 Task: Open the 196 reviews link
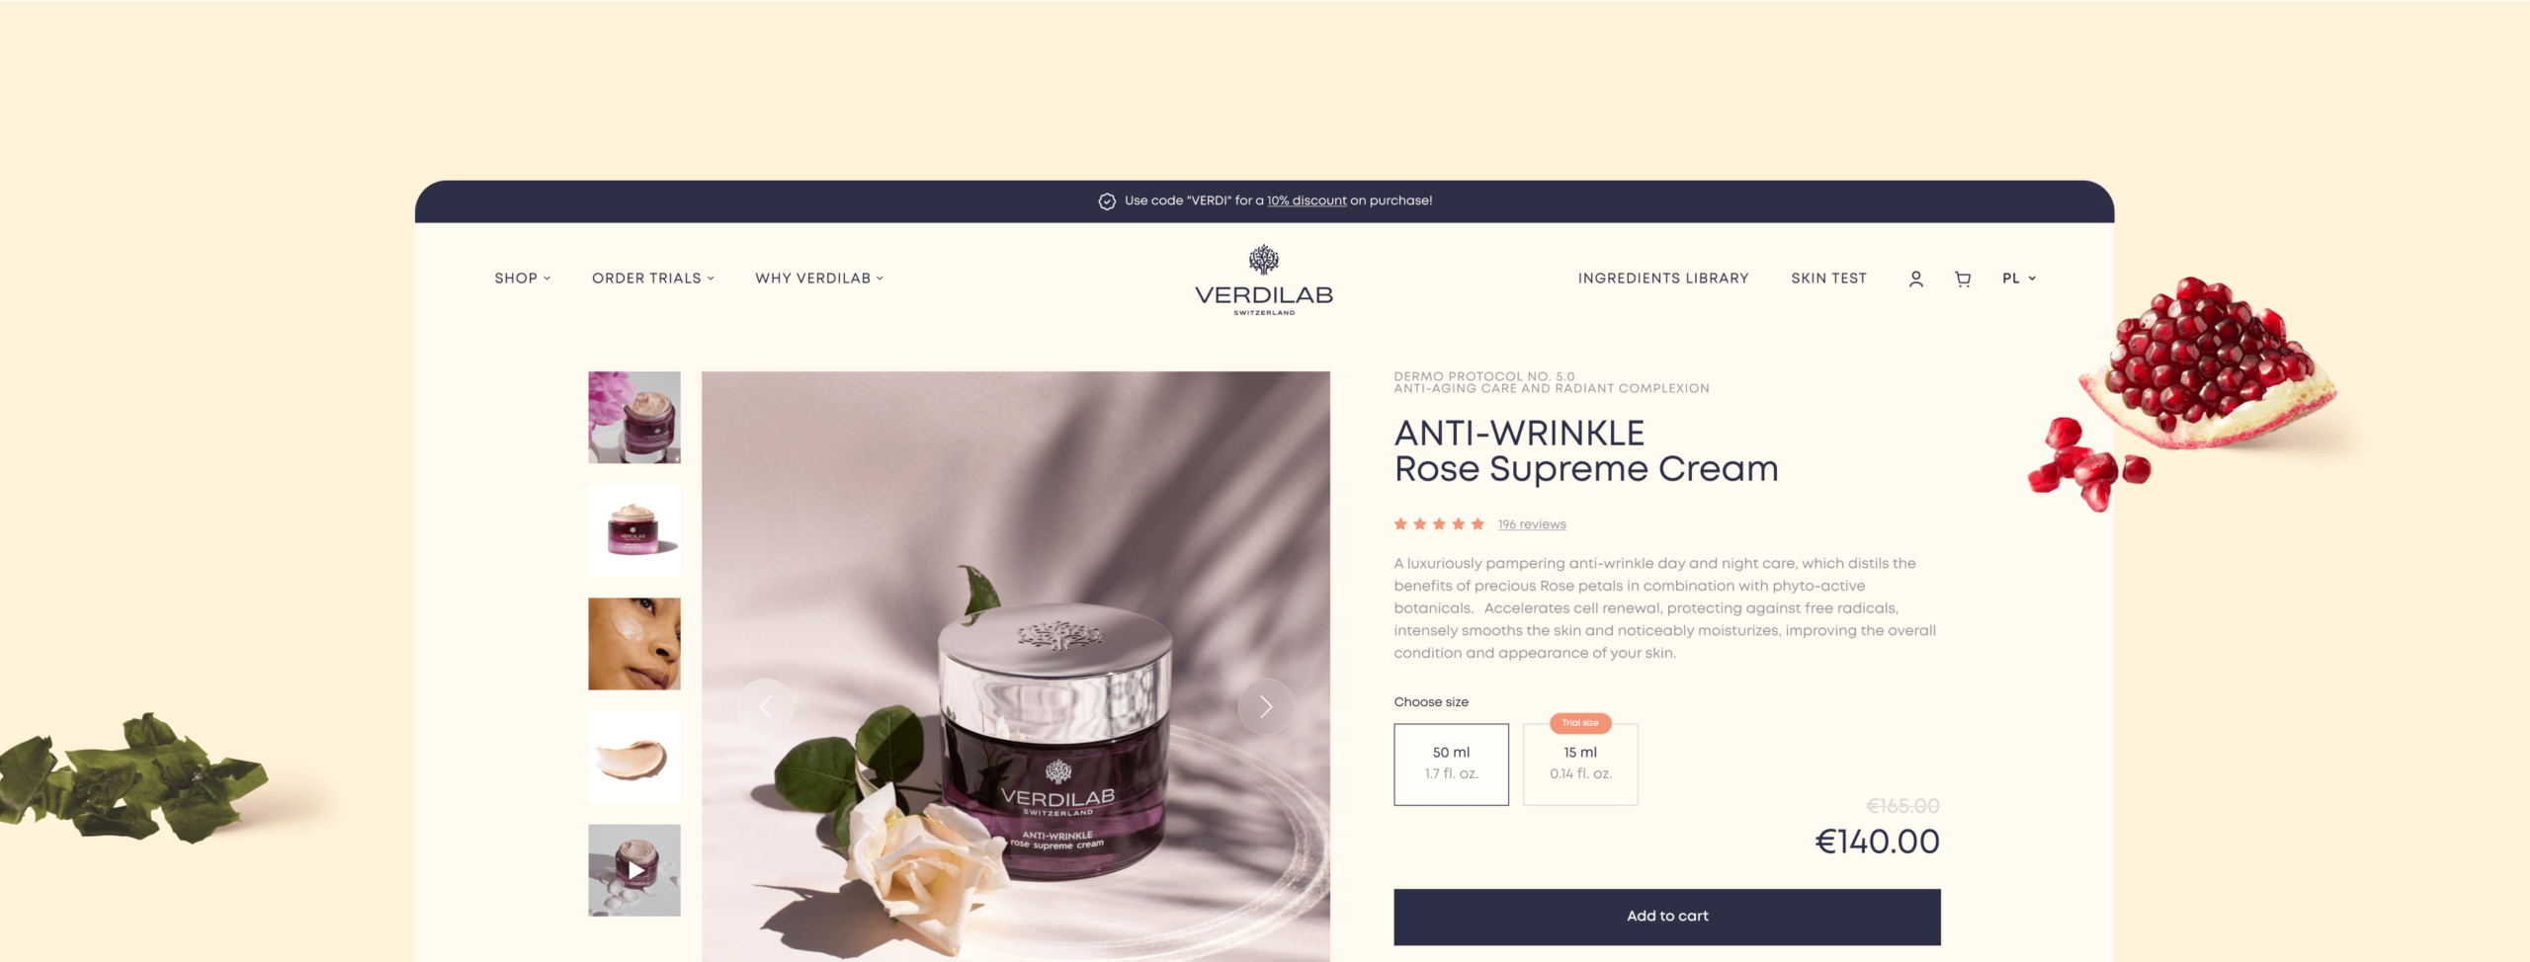1532,524
